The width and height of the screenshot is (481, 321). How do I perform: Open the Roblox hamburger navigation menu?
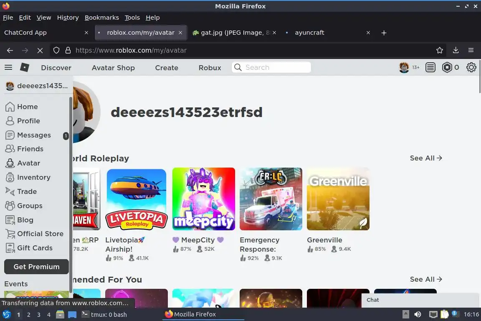tap(8, 67)
